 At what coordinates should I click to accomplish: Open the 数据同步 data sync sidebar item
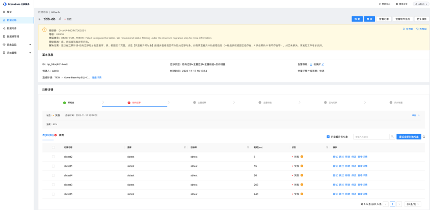pos(17,28)
